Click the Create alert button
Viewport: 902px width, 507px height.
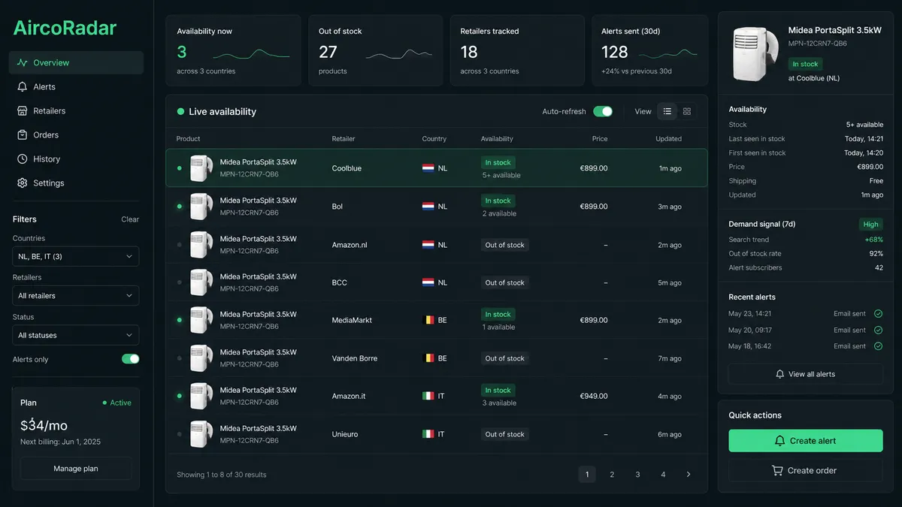pyautogui.click(x=806, y=441)
